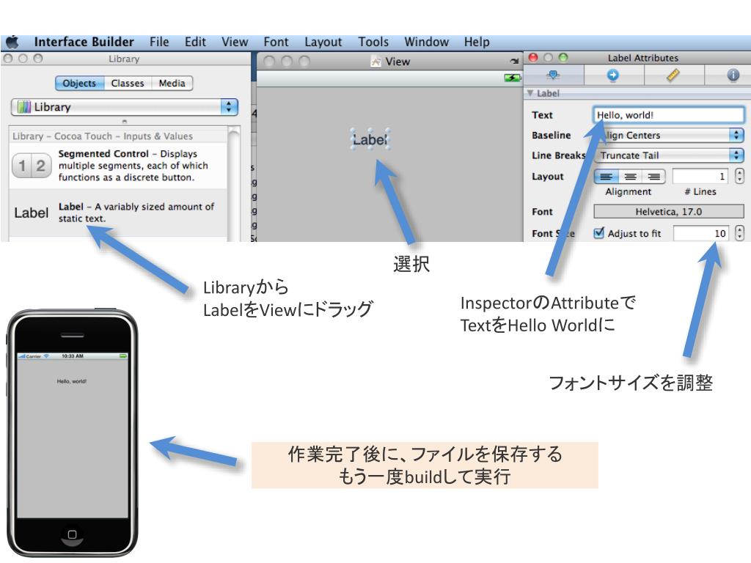751x563 pixels.
Task: Click Hello, world! label in iPhone simulator
Action: pos(72,381)
